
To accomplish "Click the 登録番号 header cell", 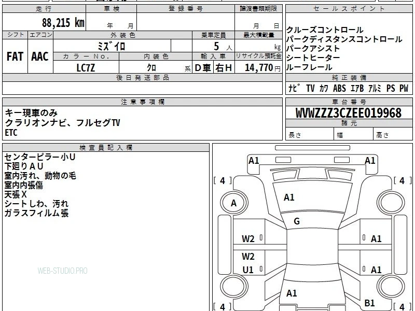I will tap(186, 9).
